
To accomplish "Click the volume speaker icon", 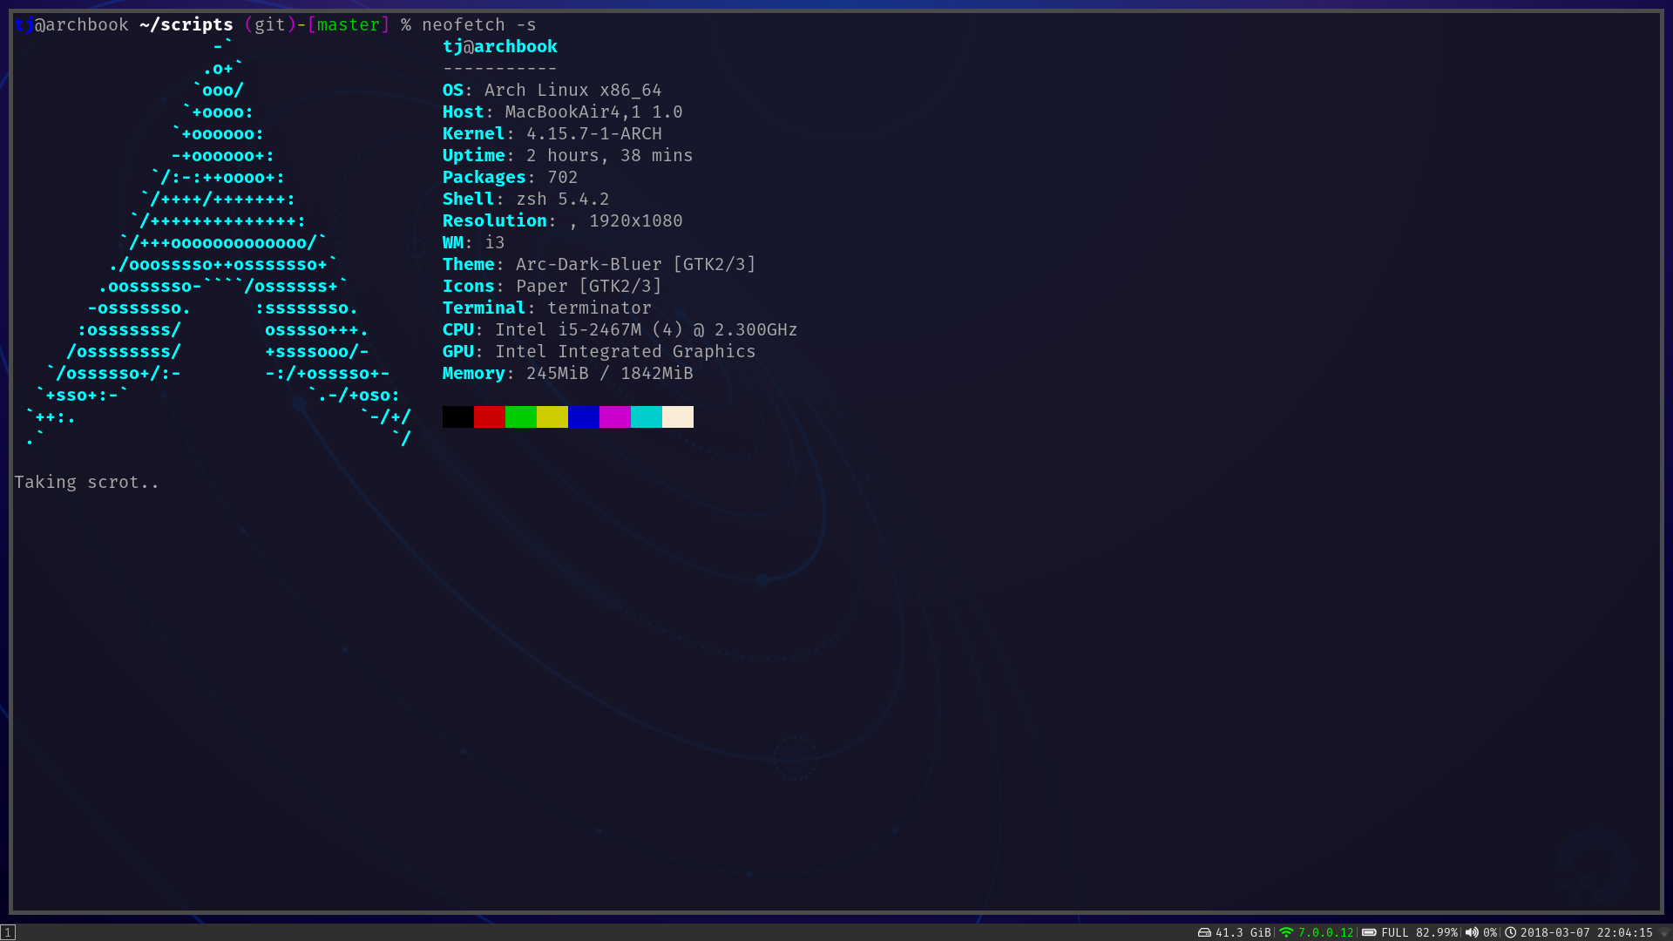I will coord(1472,932).
